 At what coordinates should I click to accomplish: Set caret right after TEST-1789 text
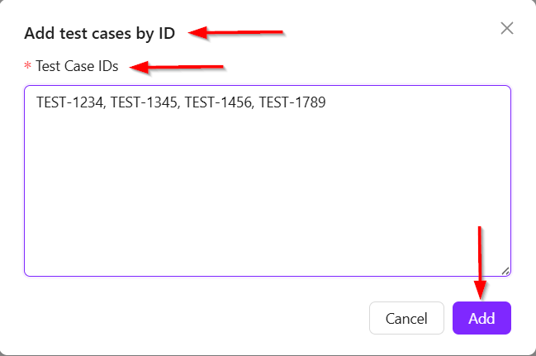[x=326, y=102]
